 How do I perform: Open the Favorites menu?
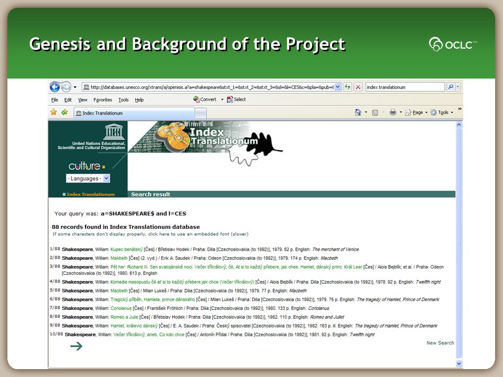point(103,100)
